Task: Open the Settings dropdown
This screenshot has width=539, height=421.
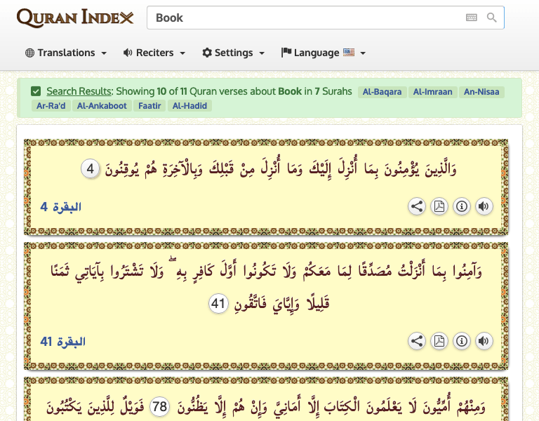Action: pos(233,53)
